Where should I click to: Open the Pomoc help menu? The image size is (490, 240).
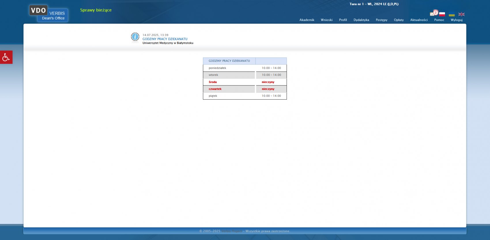(439, 20)
